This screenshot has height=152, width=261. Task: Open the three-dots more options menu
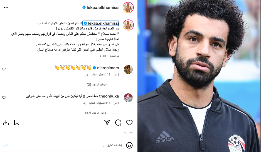click(x=6, y=8)
